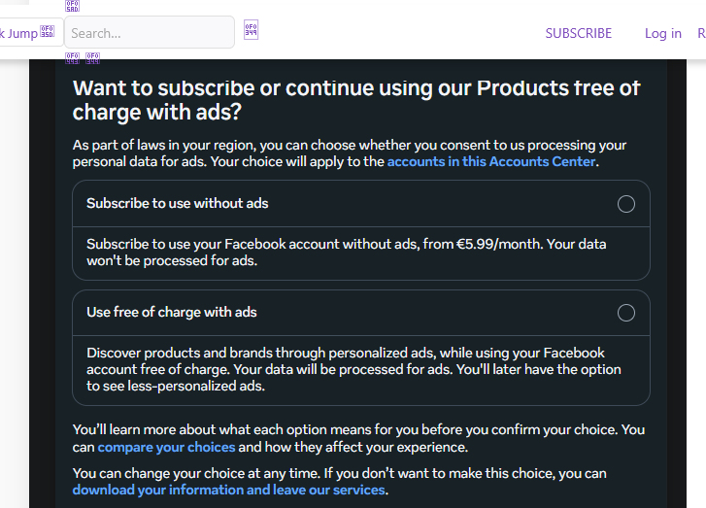The width and height of the screenshot is (706, 508).
Task: Click the "Want to subscribe or continue" heading
Action: click(x=356, y=100)
